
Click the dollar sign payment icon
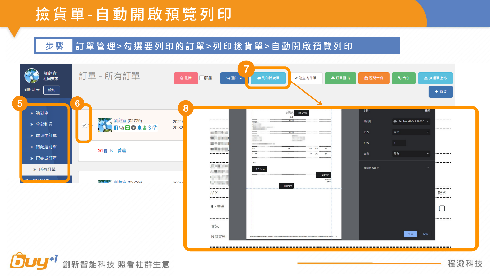coord(150,128)
